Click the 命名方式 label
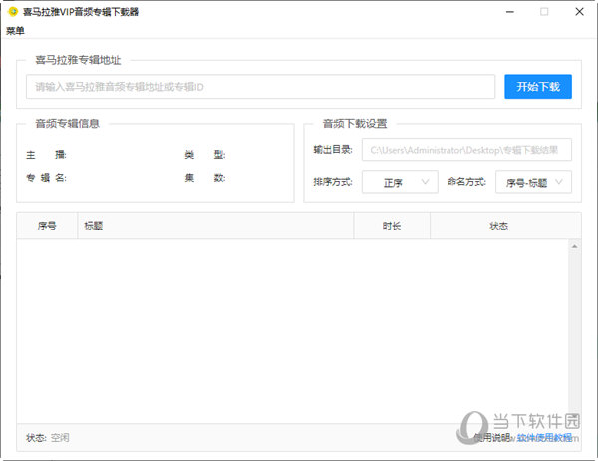The height and width of the screenshot is (461, 598). (466, 182)
